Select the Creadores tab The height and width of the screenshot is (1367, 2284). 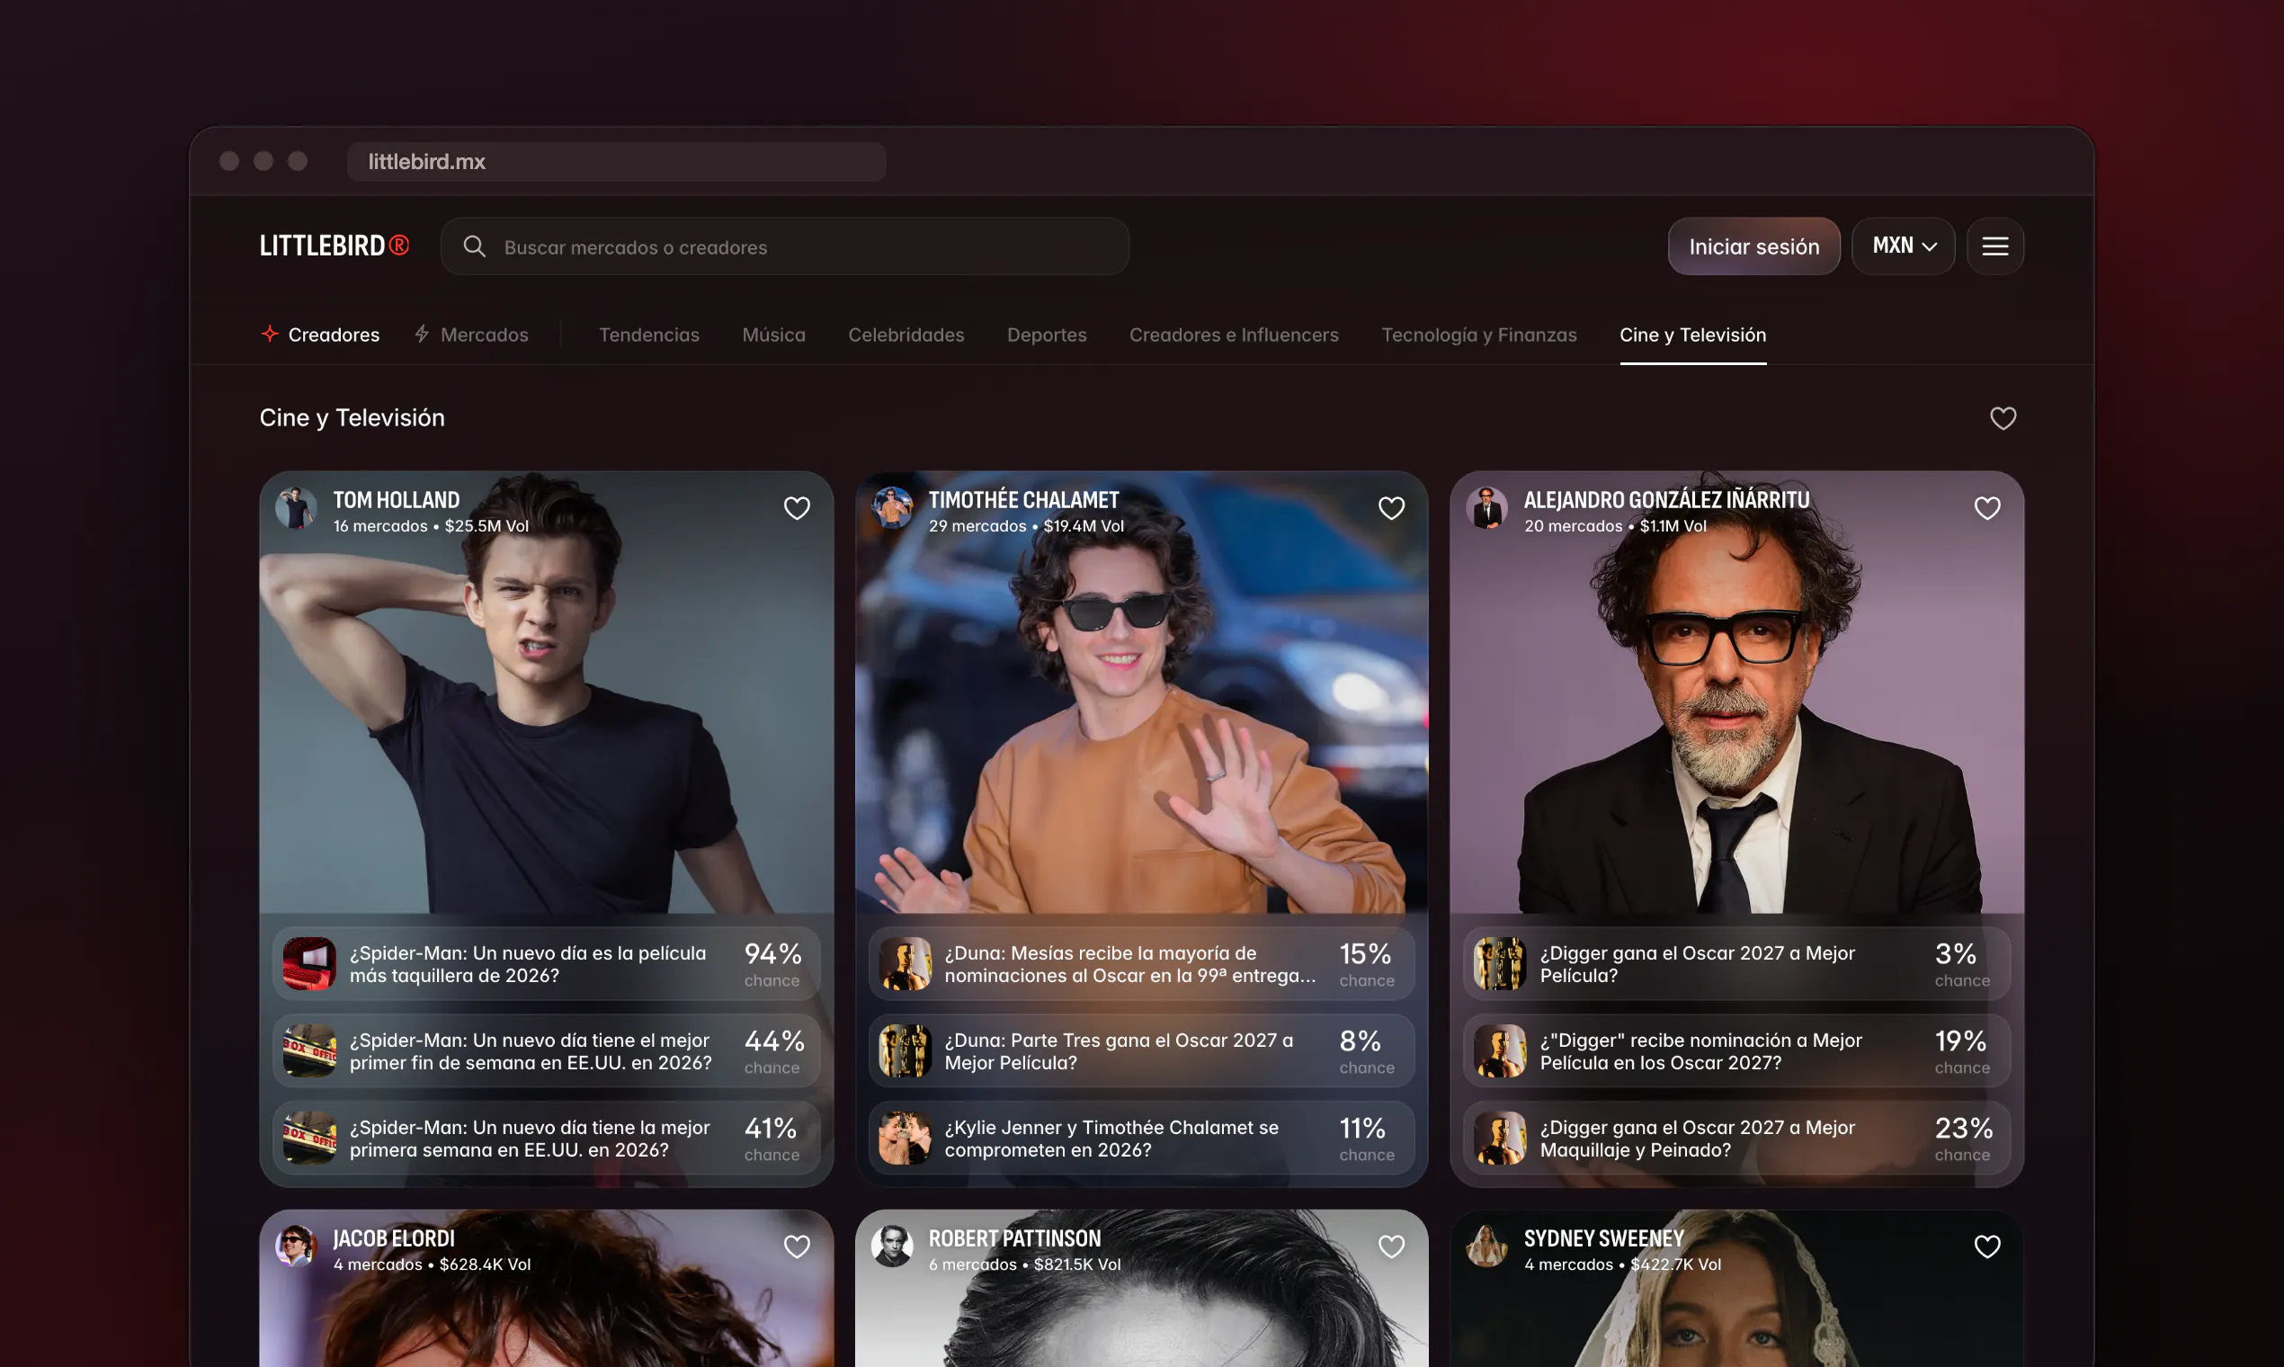pos(319,335)
